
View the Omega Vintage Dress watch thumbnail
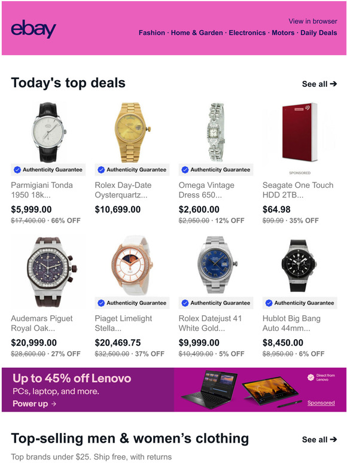[x=216, y=132]
